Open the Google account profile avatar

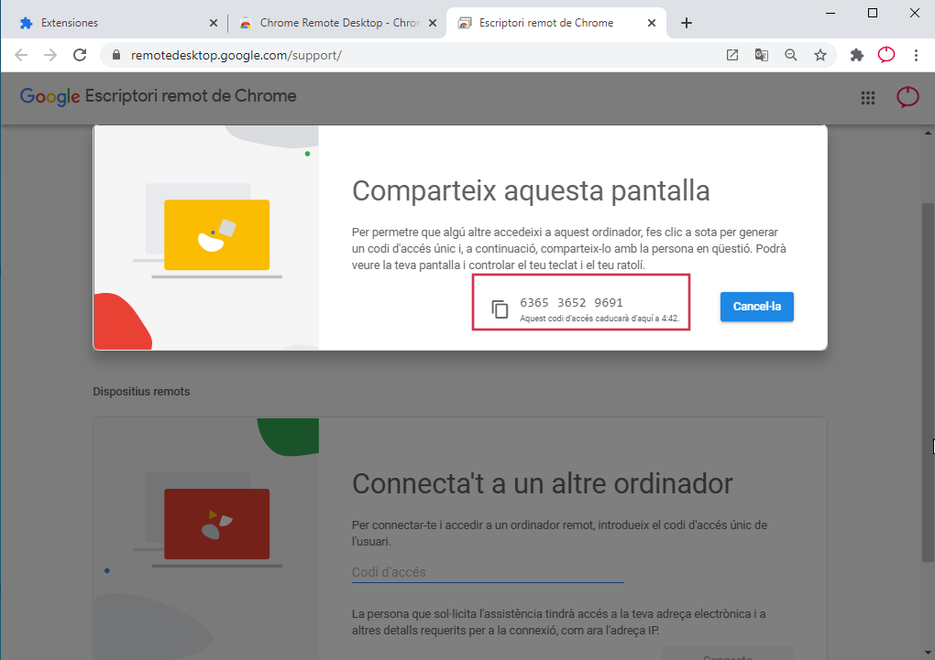pyautogui.click(x=907, y=96)
